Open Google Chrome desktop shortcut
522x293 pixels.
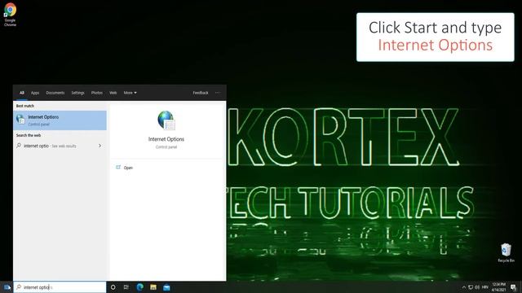pyautogui.click(x=10, y=15)
